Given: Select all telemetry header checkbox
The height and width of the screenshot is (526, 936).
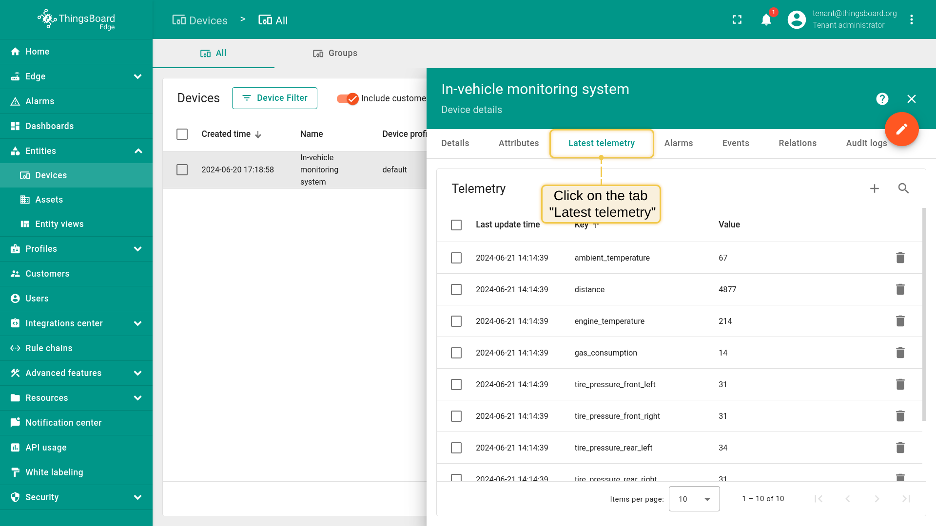Looking at the screenshot, I should click(x=456, y=225).
